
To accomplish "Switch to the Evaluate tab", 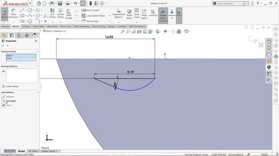I will 122,26.
